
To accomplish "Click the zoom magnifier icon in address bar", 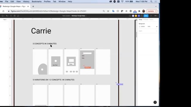I will coord(104,11).
